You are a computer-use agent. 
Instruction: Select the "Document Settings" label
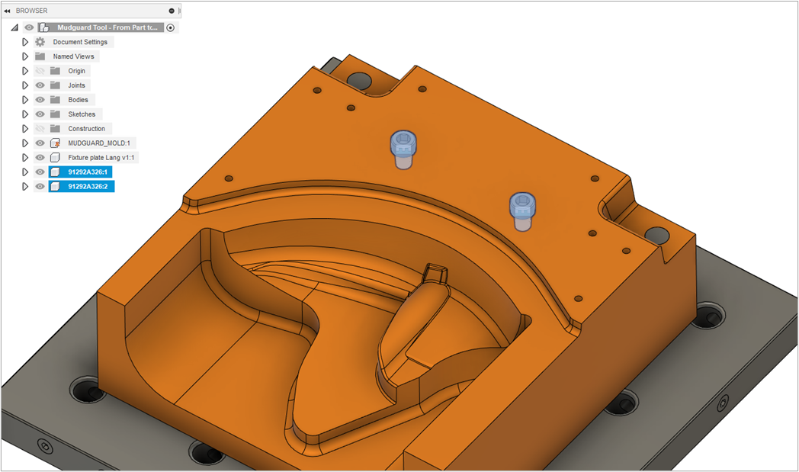(80, 42)
